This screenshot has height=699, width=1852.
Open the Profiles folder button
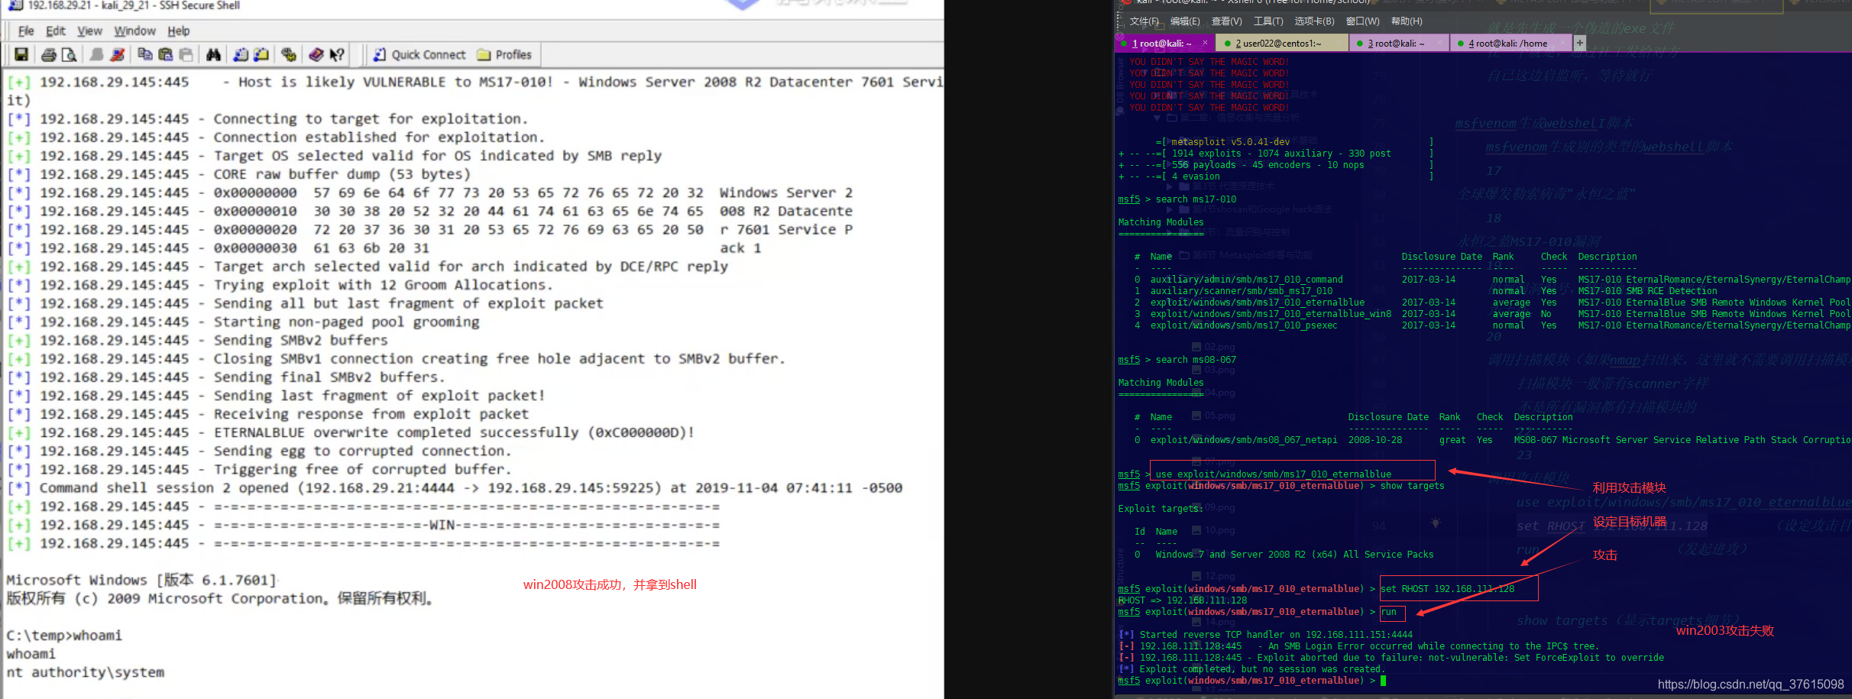(x=504, y=55)
